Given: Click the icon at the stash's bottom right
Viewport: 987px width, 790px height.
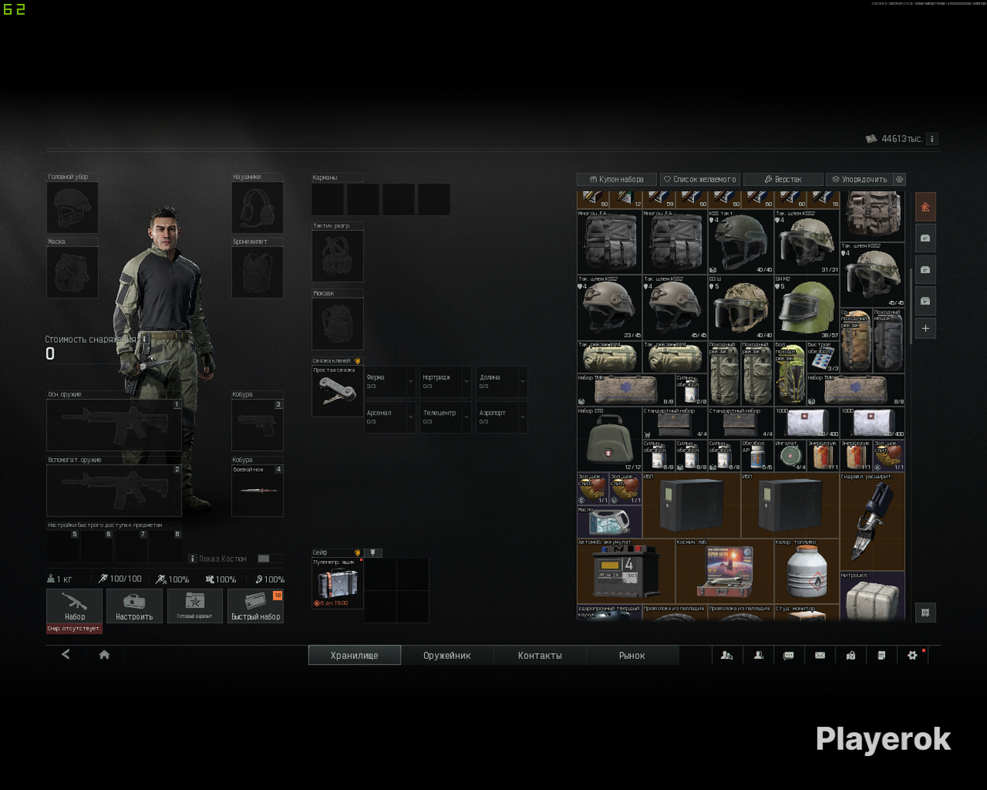Looking at the screenshot, I should pyautogui.click(x=925, y=612).
